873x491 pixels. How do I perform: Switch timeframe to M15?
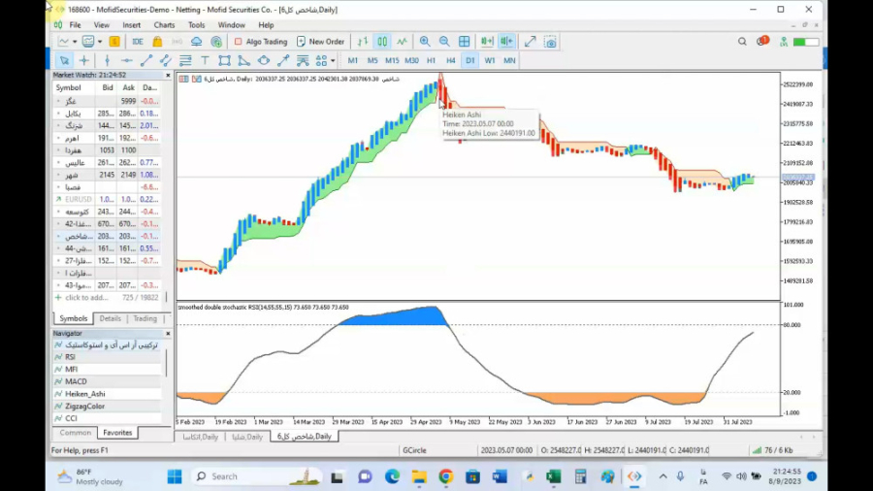392,60
